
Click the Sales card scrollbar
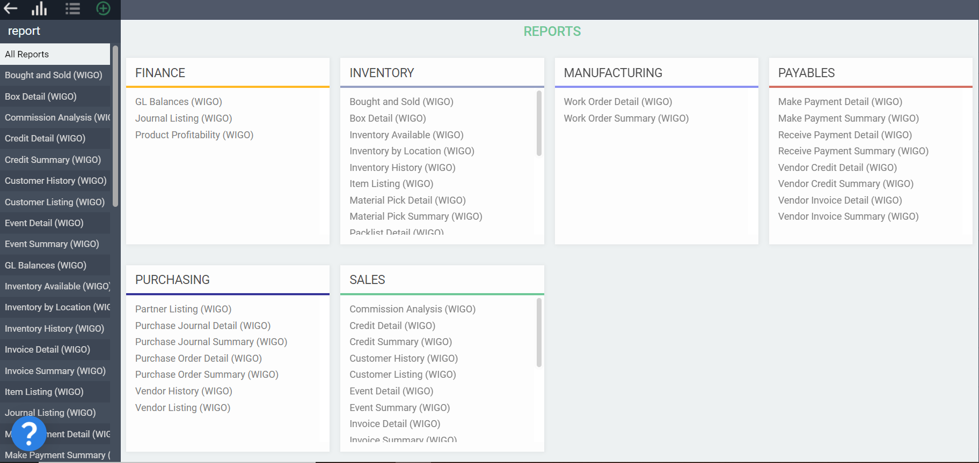point(539,332)
